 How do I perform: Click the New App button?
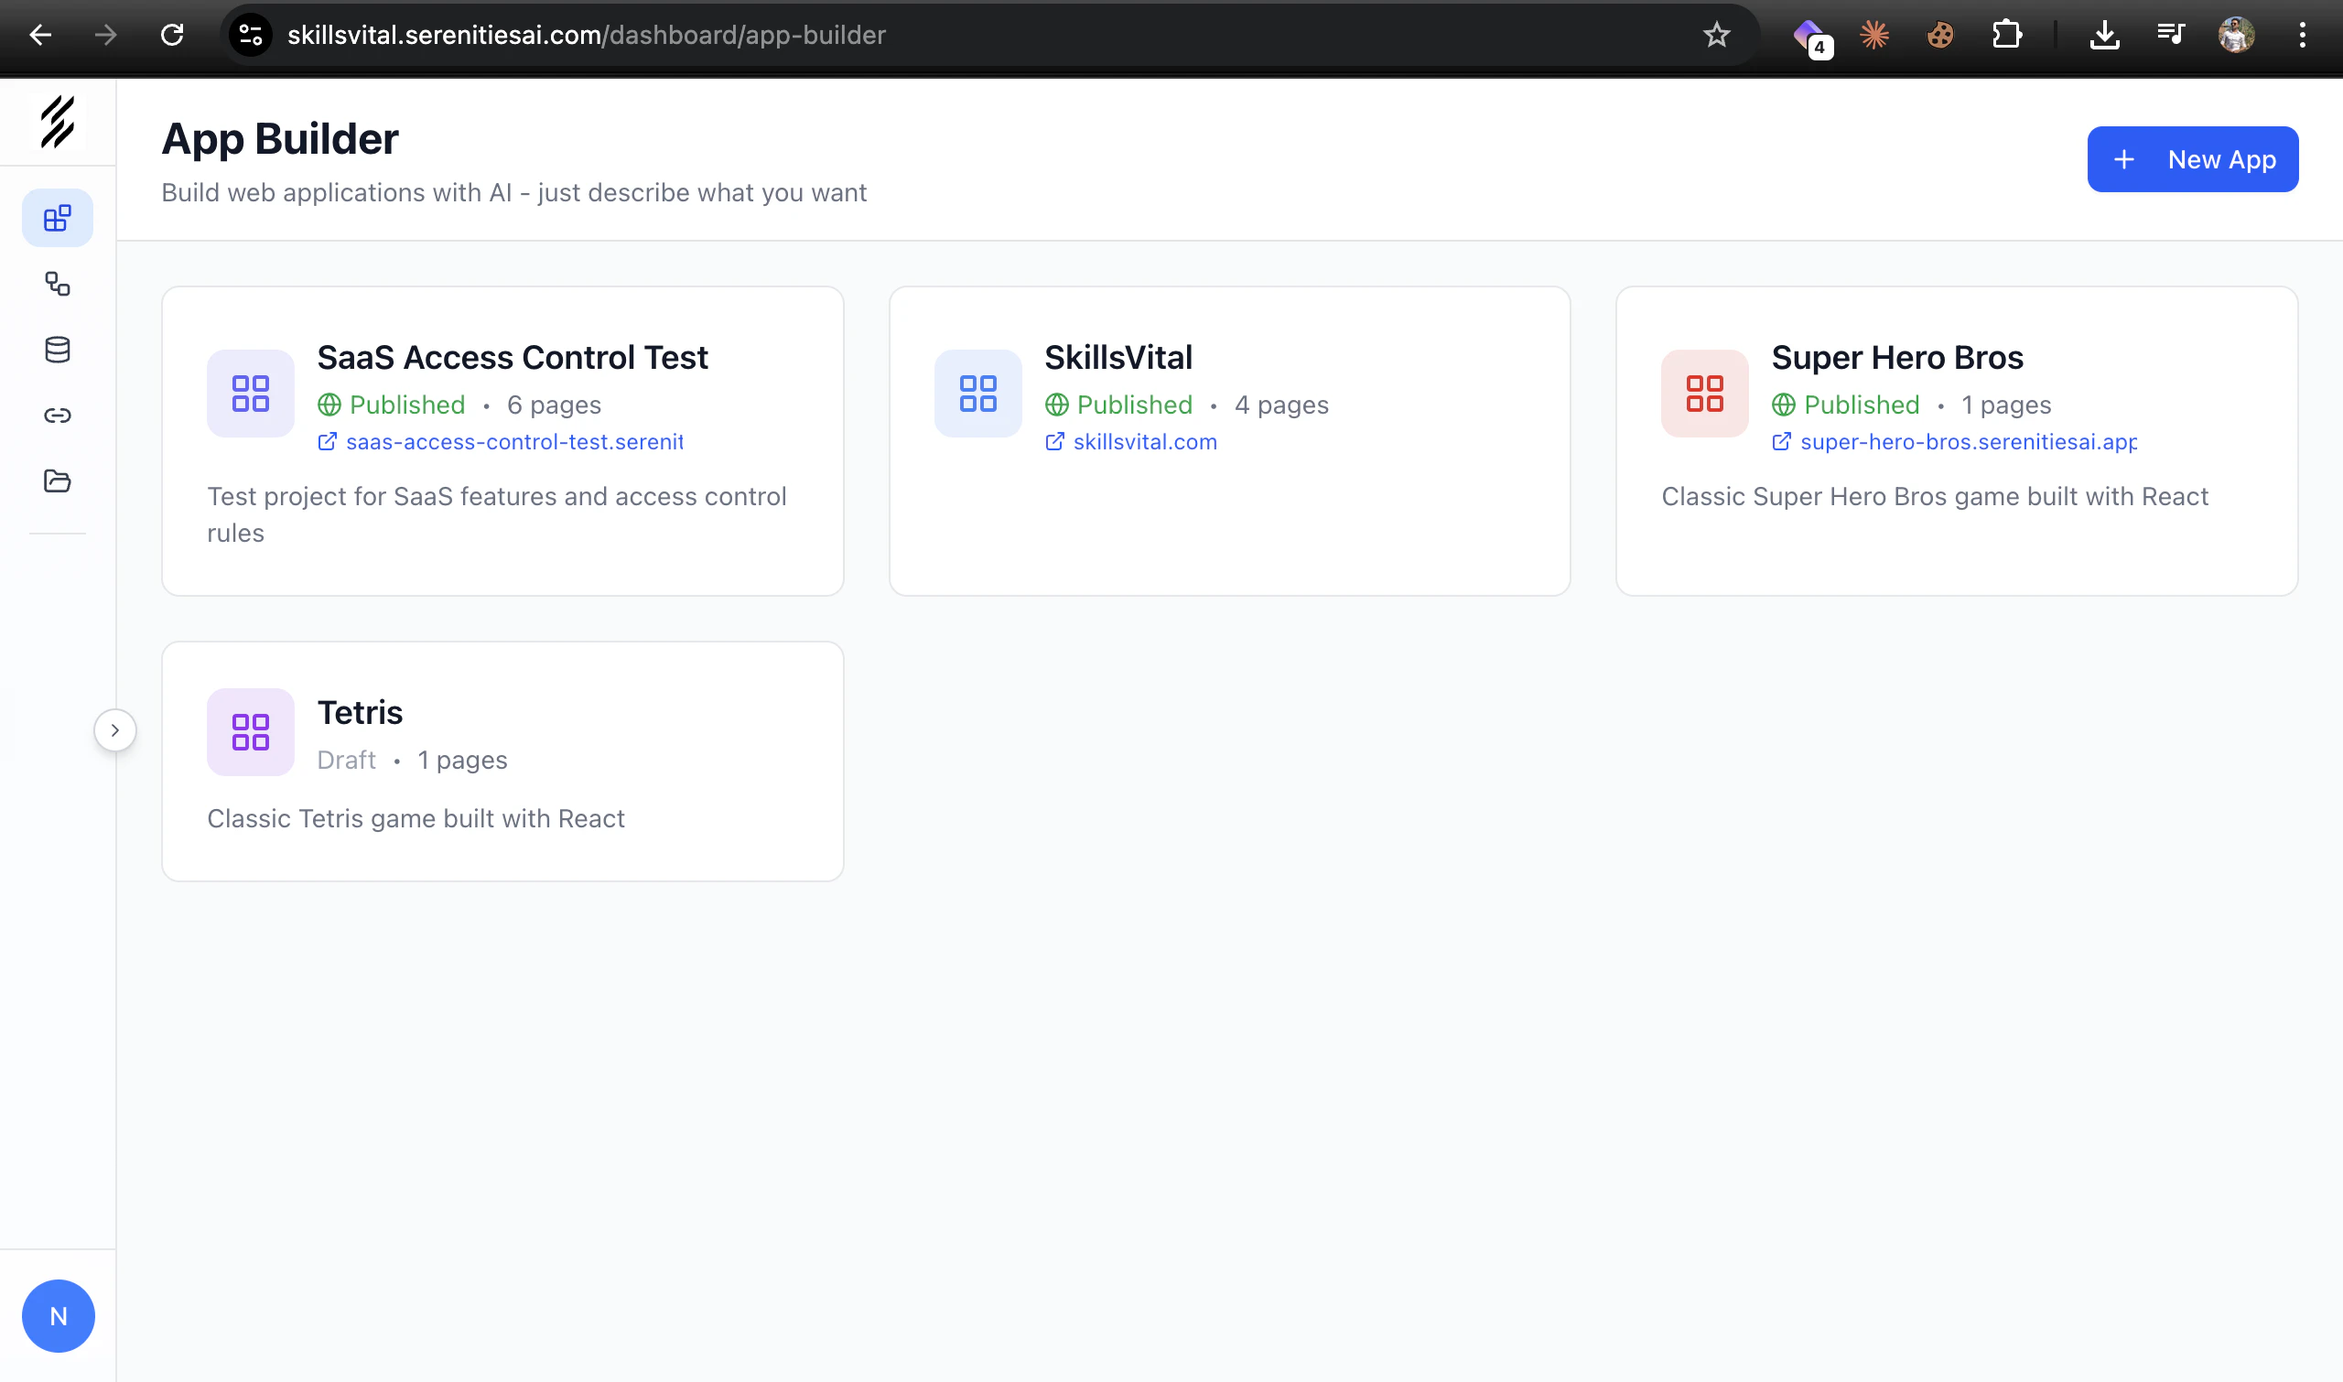(x=2192, y=159)
